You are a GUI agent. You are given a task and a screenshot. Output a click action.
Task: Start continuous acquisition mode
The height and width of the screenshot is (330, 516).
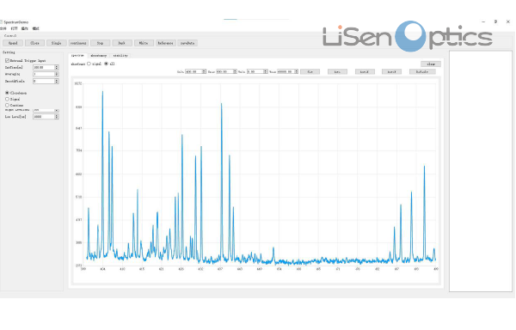[x=78, y=43]
